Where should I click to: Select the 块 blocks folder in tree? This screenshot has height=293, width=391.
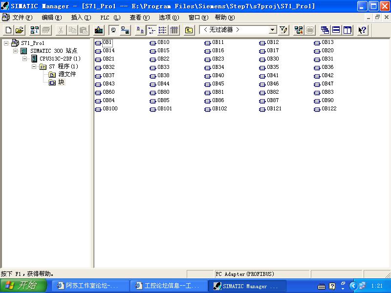click(x=62, y=82)
